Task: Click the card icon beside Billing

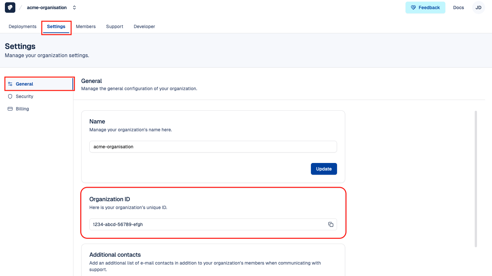Action: click(x=10, y=109)
